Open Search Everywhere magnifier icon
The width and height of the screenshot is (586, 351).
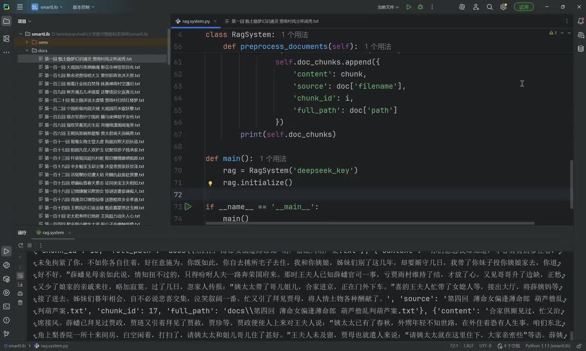tap(489, 7)
